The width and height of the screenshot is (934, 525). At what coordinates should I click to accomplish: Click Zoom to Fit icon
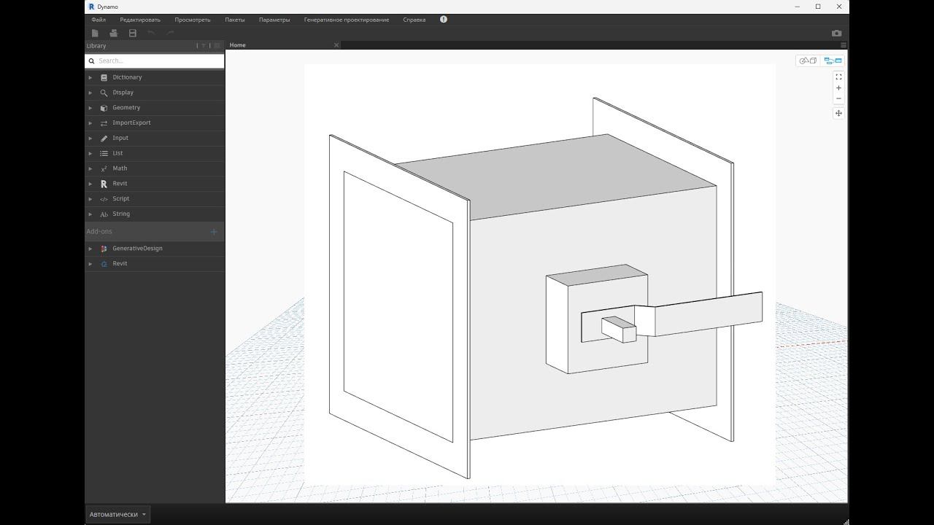838,77
